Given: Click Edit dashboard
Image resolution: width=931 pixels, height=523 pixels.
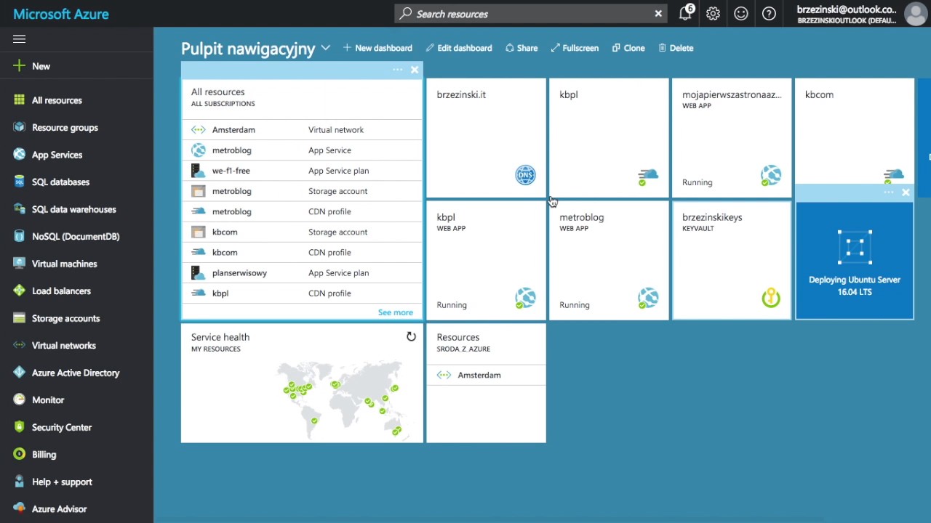Looking at the screenshot, I should 459,48.
